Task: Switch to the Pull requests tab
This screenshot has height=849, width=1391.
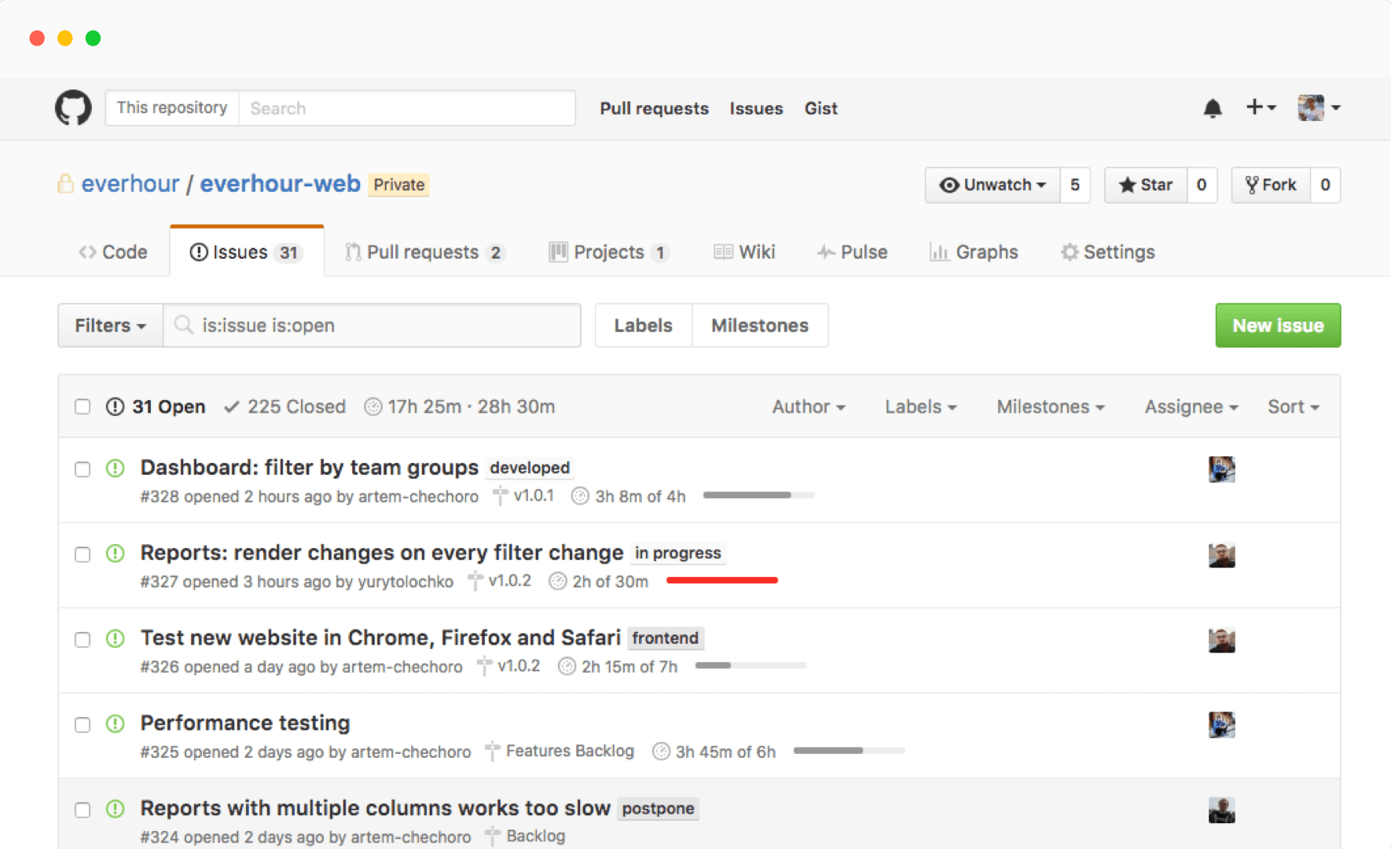Action: click(424, 252)
